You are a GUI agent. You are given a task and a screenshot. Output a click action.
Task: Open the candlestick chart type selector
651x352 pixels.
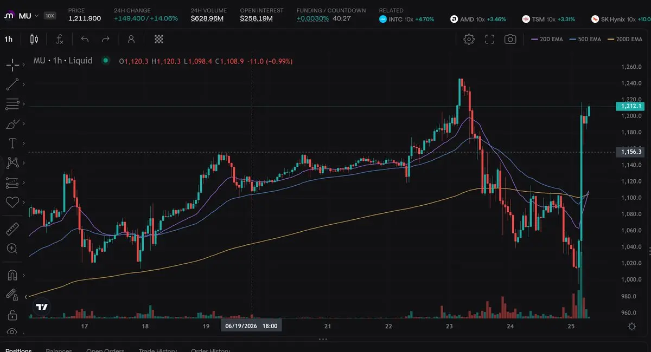click(x=34, y=39)
